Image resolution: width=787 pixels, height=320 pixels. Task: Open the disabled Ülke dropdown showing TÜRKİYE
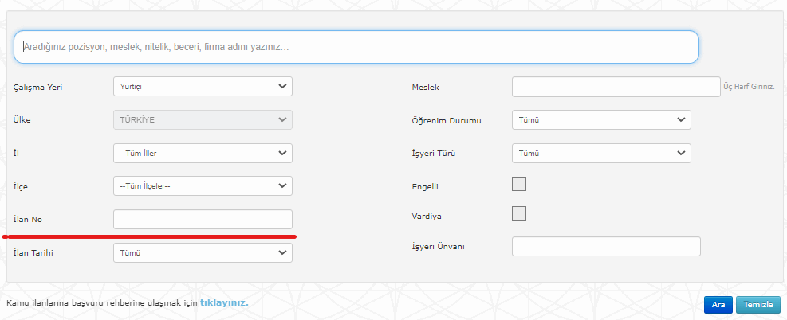[203, 119]
